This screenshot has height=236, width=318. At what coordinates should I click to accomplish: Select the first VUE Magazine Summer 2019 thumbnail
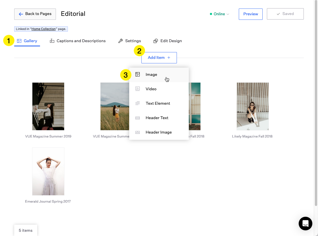click(x=48, y=106)
